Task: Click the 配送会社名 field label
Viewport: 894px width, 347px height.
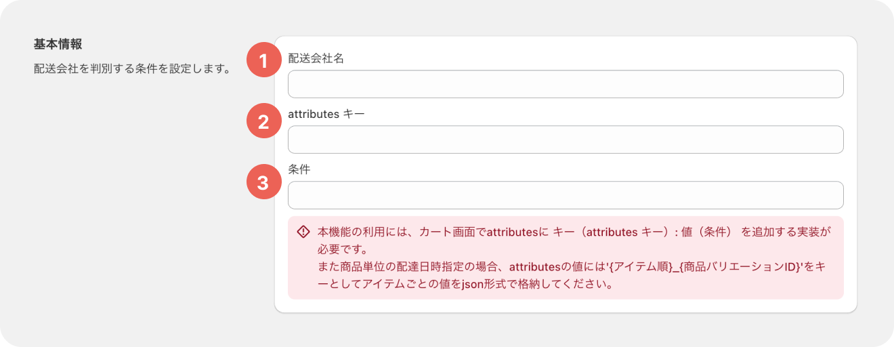Action: pyautogui.click(x=316, y=58)
